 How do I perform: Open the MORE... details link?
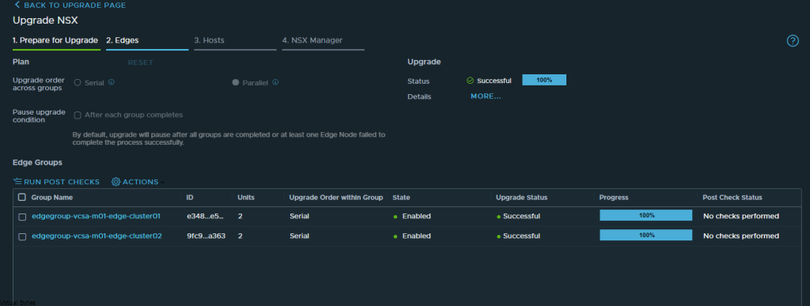486,96
